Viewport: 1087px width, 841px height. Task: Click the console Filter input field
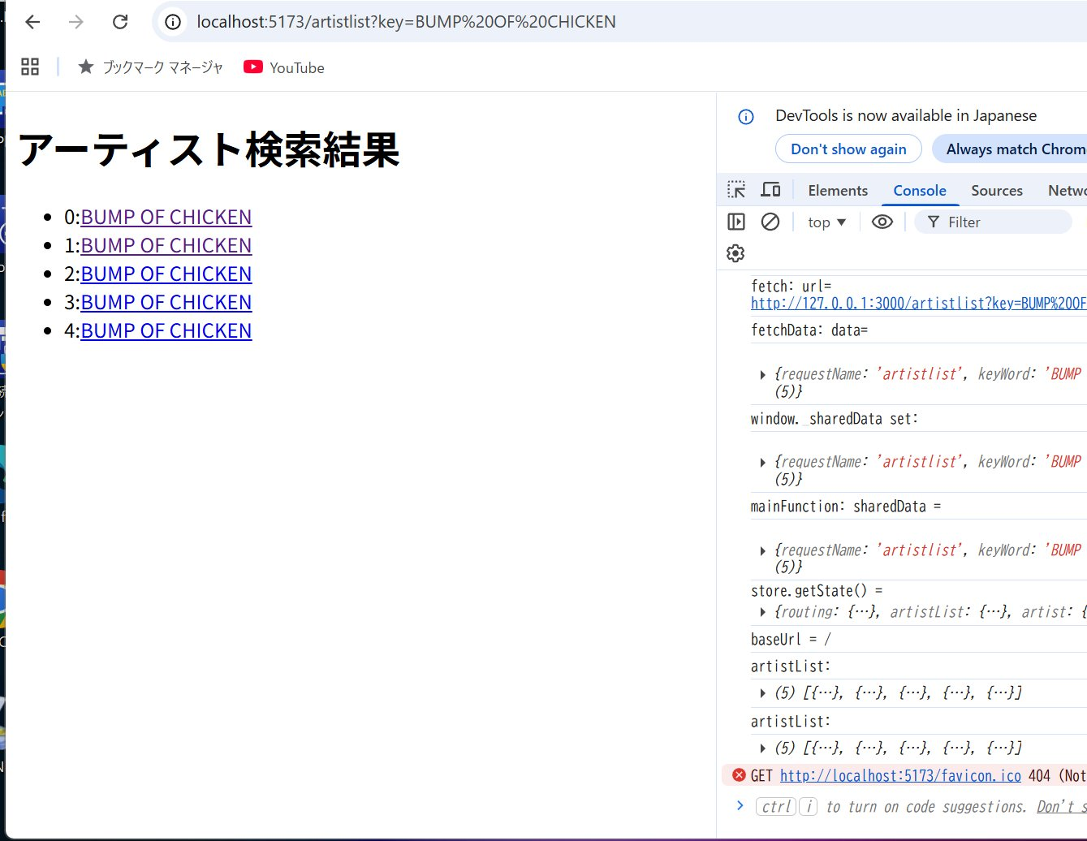click(994, 222)
